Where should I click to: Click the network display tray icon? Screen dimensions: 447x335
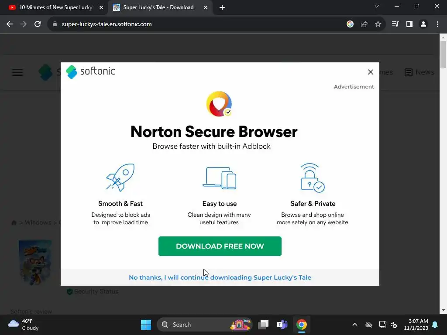[x=382, y=325]
